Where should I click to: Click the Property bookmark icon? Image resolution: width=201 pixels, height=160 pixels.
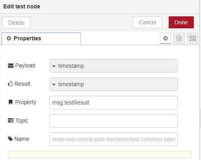[10, 102]
